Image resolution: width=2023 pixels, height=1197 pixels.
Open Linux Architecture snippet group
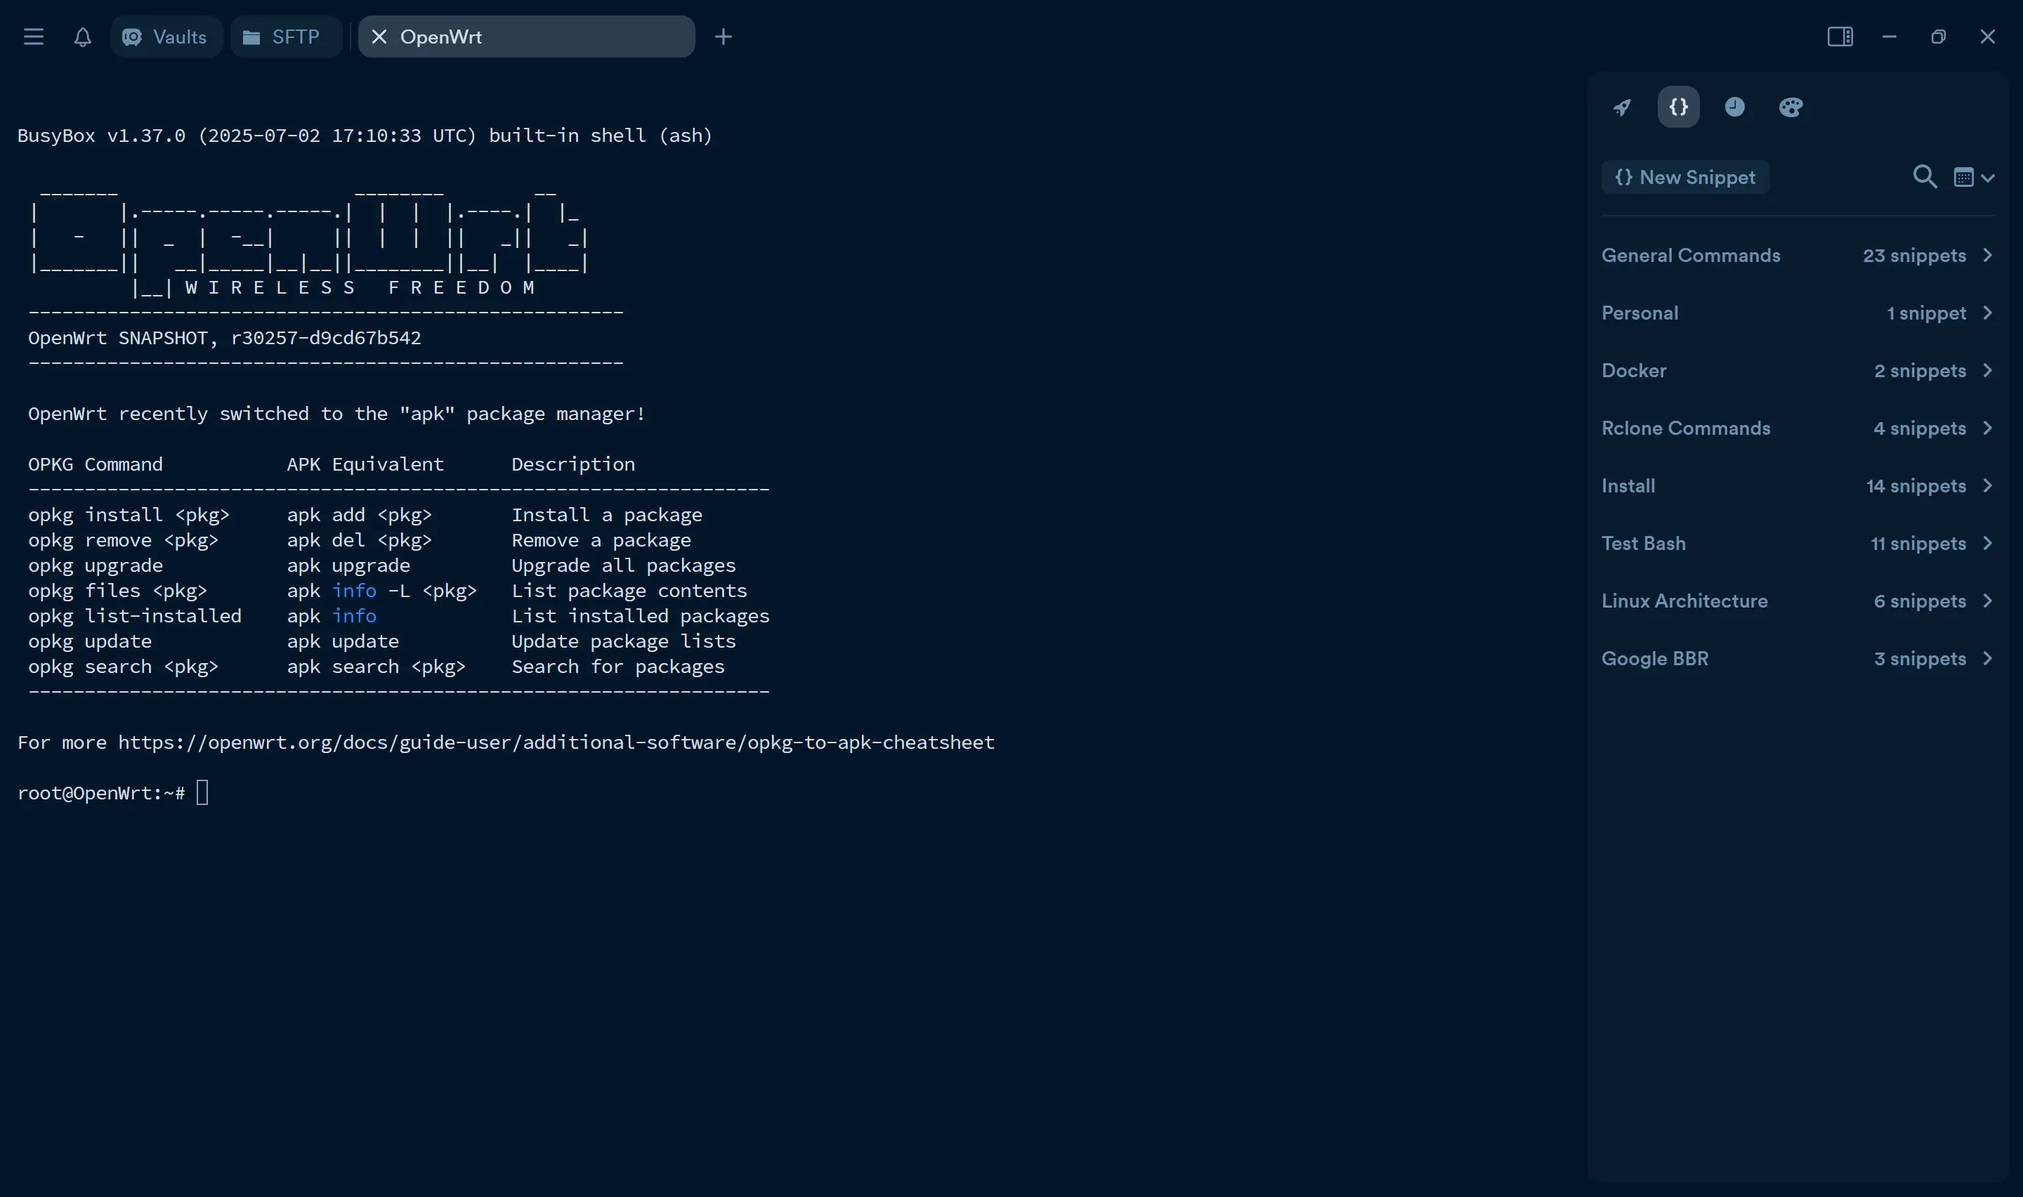(x=1798, y=602)
